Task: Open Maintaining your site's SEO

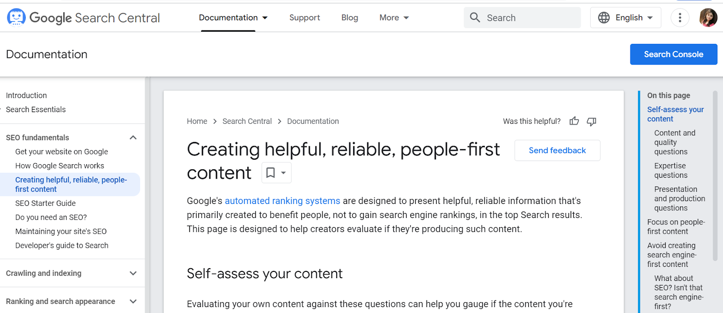Action: click(x=61, y=231)
